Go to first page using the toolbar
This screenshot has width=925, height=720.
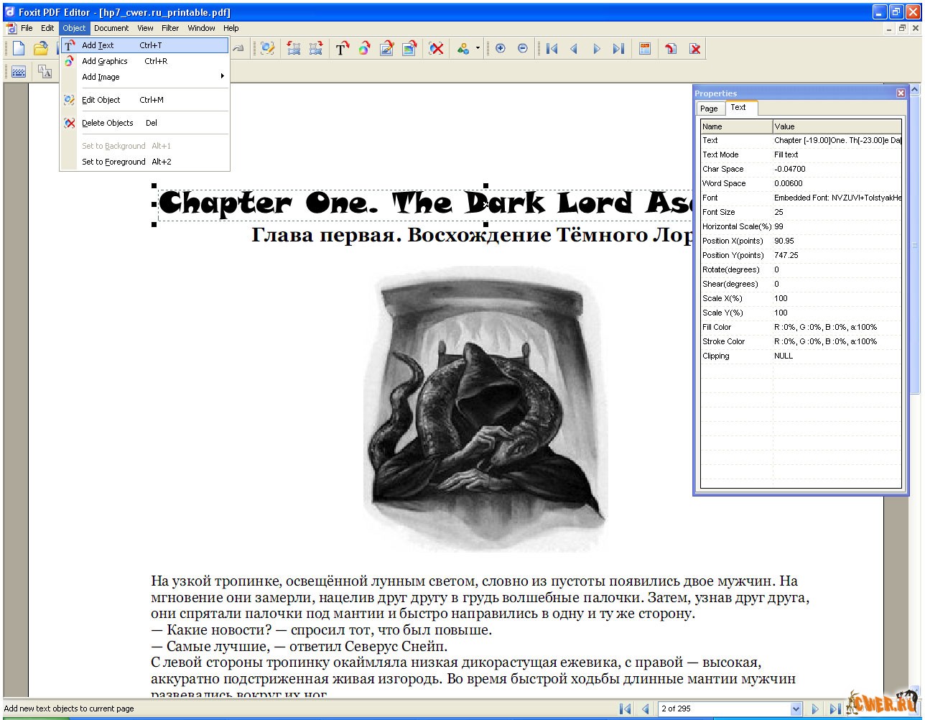(x=552, y=48)
